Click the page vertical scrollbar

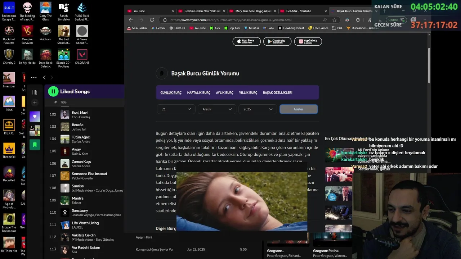tap(429, 65)
